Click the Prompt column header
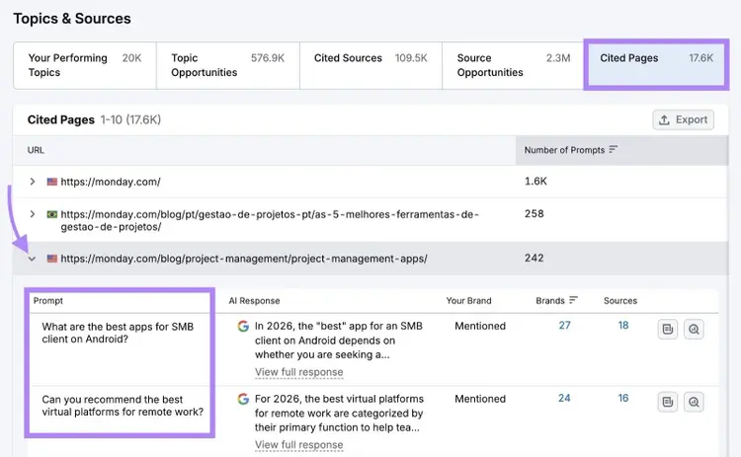The width and height of the screenshot is (741, 457). tap(48, 301)
